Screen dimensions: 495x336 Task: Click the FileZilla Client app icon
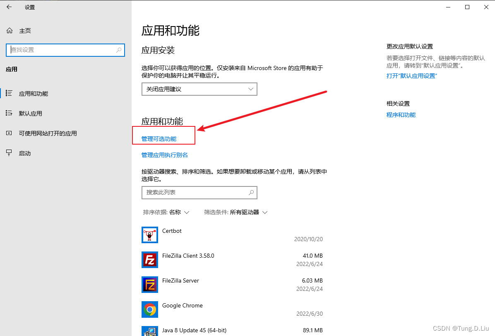149,260
